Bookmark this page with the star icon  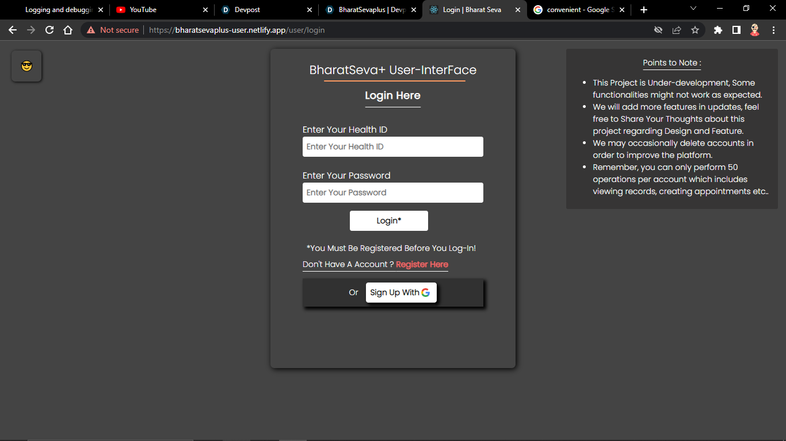coord(695,30)
